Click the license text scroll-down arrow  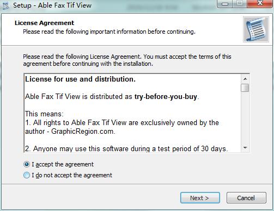click(x=245, y=148)
